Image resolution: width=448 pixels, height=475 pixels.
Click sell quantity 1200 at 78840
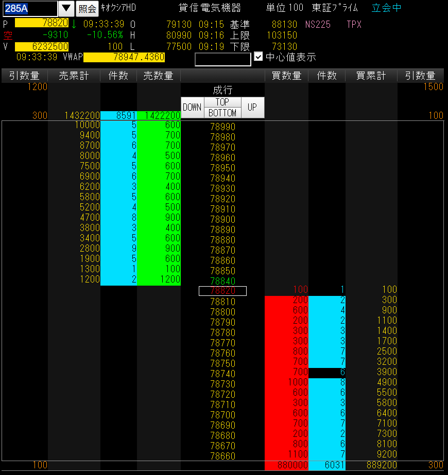point(170,279)
